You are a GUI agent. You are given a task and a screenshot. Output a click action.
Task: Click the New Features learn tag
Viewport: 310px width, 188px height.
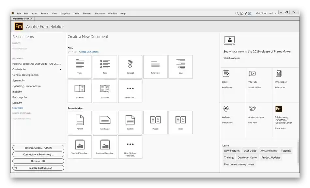coord(232,151)
